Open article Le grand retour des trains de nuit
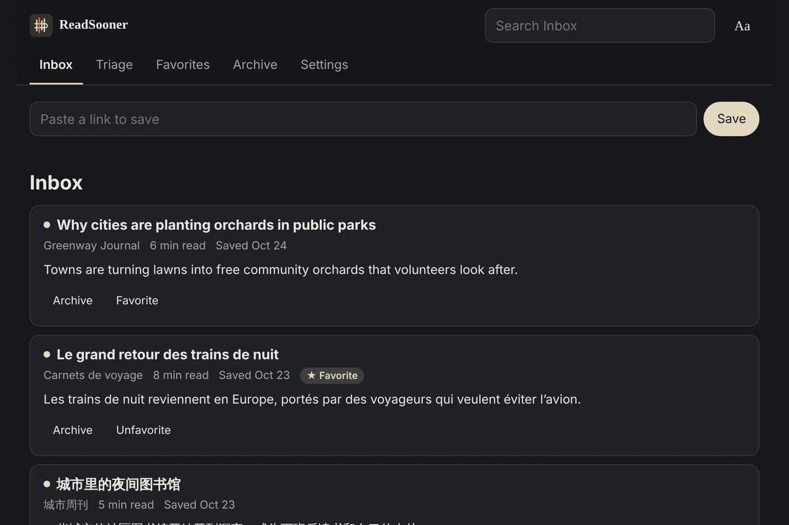The image size is (789, 525). click(x=168, y=355)
